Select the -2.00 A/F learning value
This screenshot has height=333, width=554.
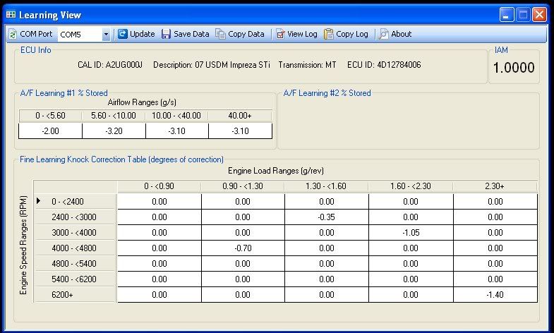[x=50, y=131]
